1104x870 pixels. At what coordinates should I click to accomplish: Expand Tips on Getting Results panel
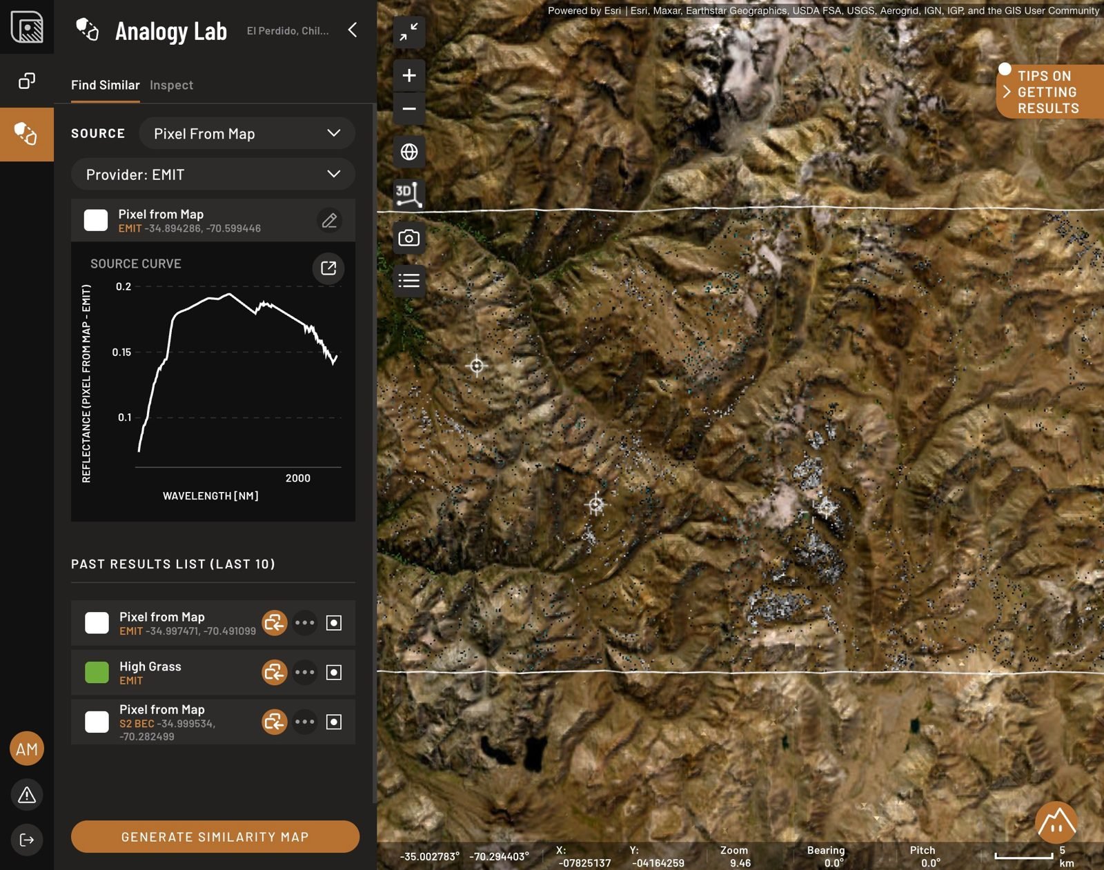[x=1050, y=92]
